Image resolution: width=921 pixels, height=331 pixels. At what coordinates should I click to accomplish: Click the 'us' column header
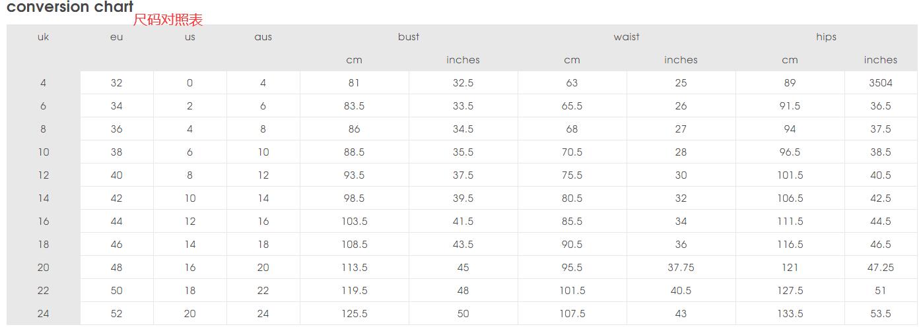pos(190,37)
